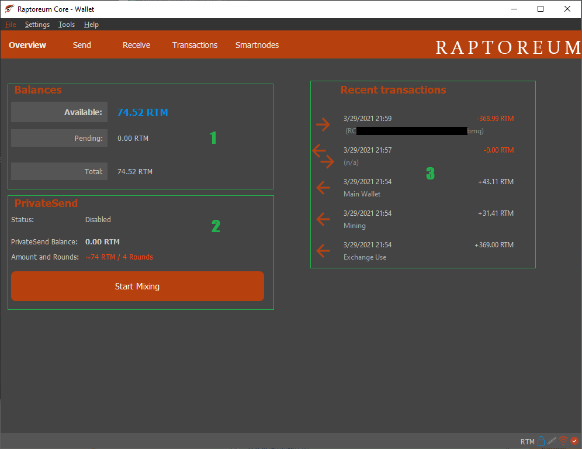
Task: Select the outgoing arrow on the -368.99 RTM transaction
Action: pyautogui.click(x=323, y=124)
